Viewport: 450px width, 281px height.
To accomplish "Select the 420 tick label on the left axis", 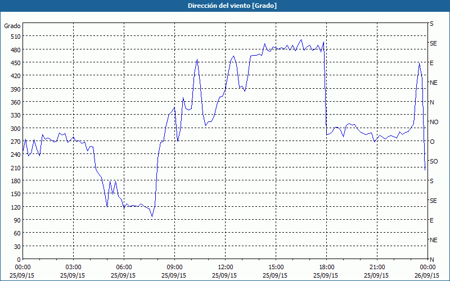I will (x=16, y=76).
